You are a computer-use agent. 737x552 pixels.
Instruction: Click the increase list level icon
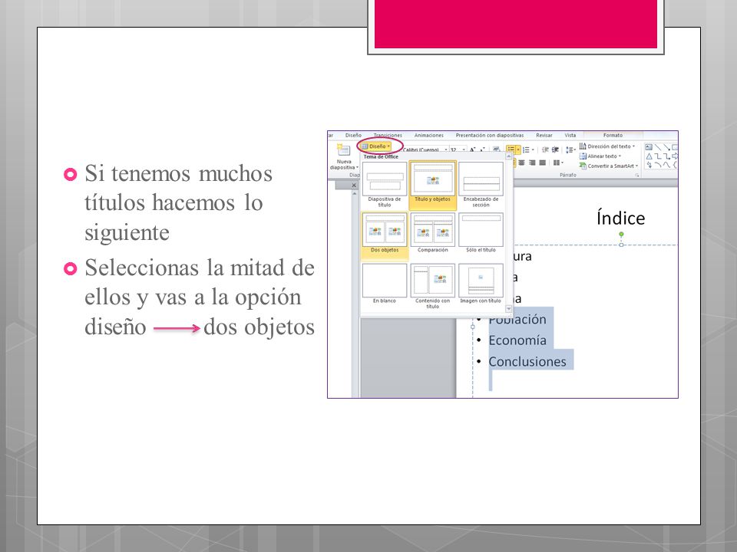pyautogui.click(x=555, y=149)
